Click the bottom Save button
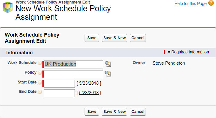The width and height of the screenshot is (216, 118). coord(92,112)
